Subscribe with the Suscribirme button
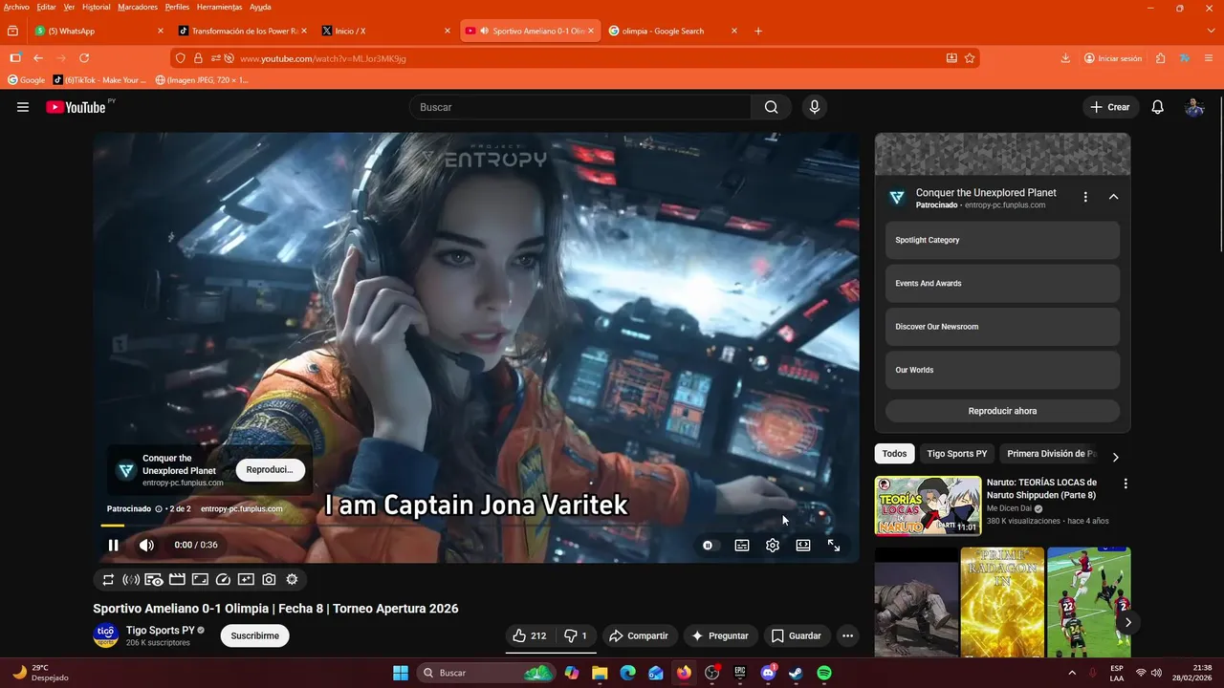 [x=255, y=635]
